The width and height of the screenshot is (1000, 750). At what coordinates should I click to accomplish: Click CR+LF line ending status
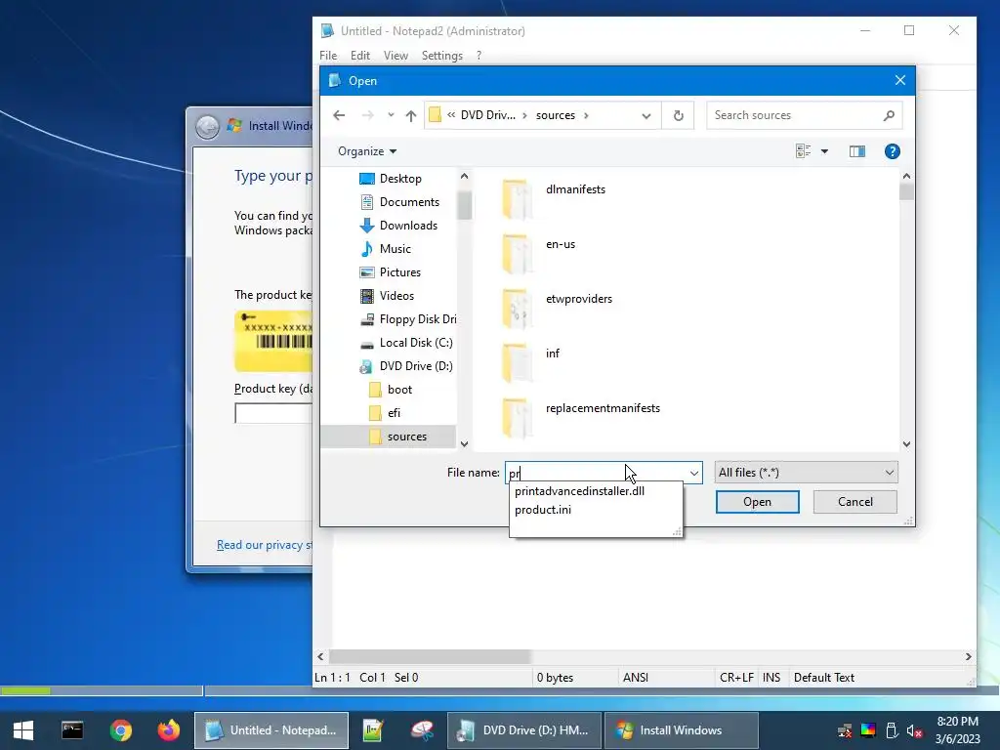(x=736, y=678)
